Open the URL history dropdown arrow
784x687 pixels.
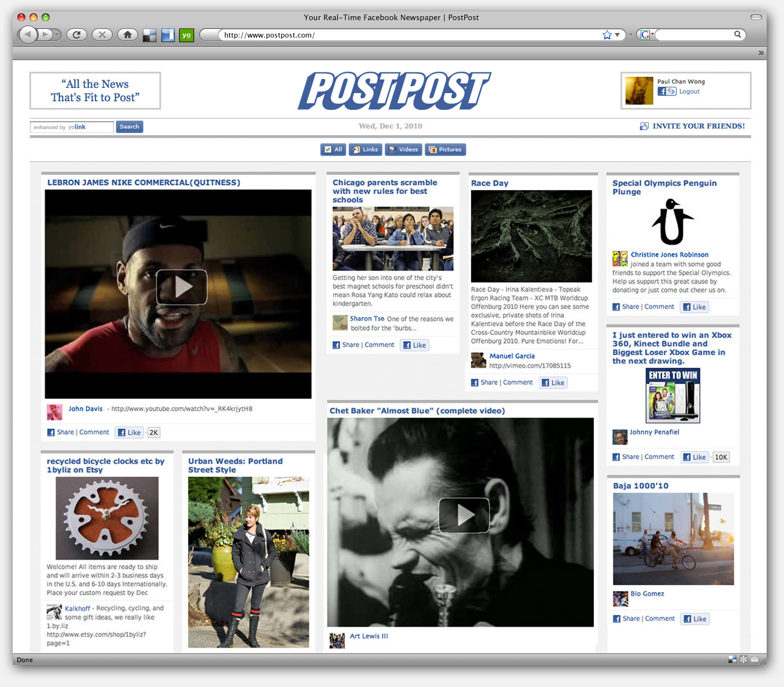(x=617, y=35)
